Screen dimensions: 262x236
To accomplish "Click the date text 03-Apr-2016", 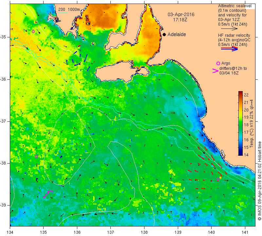I will coord(181,14).
